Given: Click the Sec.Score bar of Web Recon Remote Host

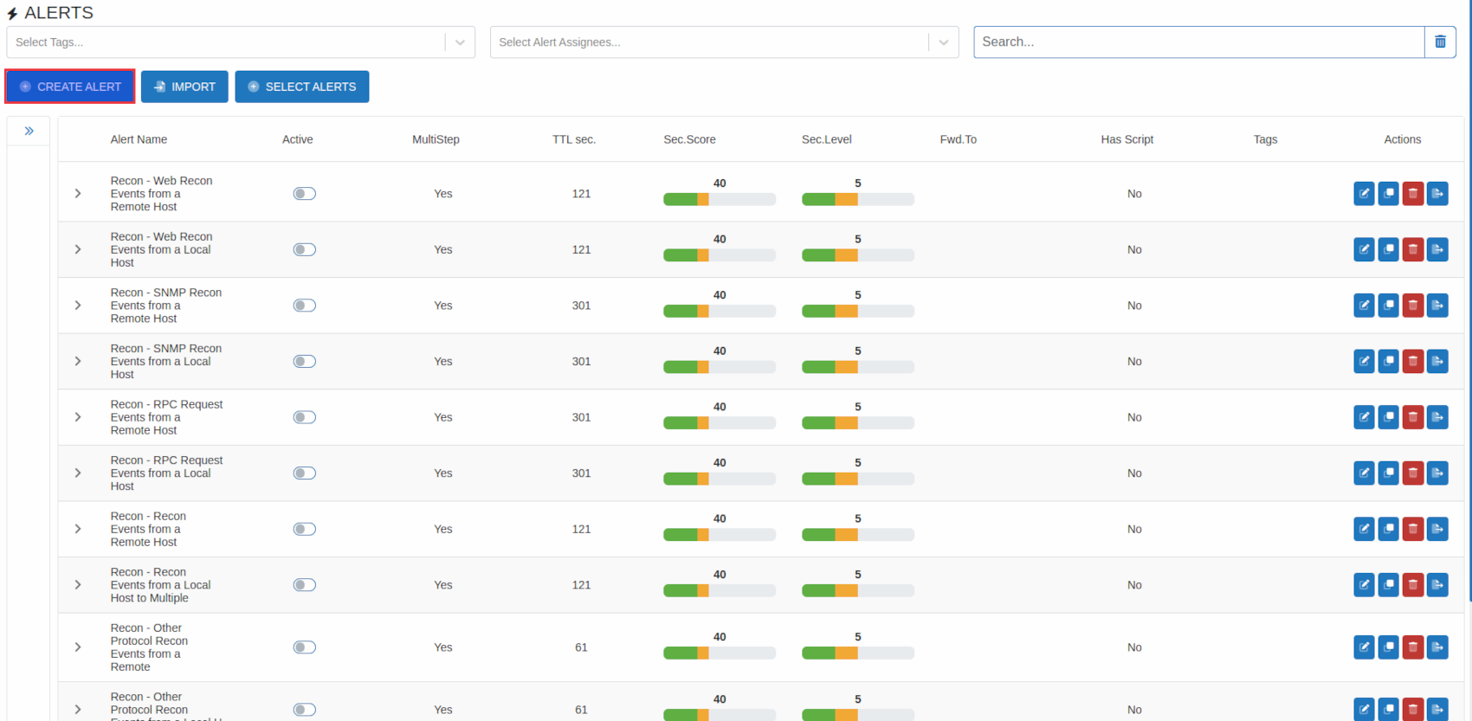Looking at the screenshot, I should click(x=719, y=200).
